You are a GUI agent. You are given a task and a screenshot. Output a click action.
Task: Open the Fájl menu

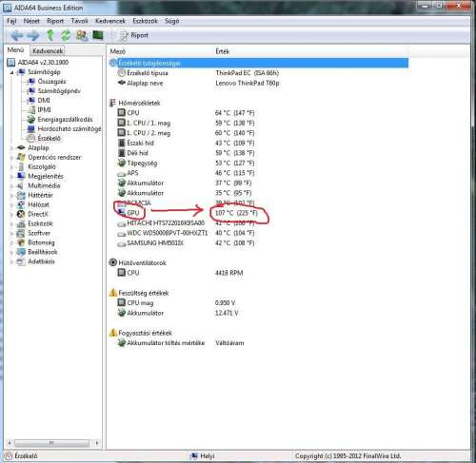click(x=11, y=21)
